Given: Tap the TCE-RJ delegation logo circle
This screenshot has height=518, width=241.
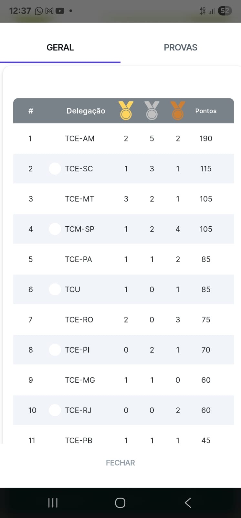Looking at the screenshot, I should [x=55, y=410].
